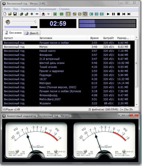Screen dimensions: 142x166
Task: Select the track 'Журавли'
Action: pos(67,103)
